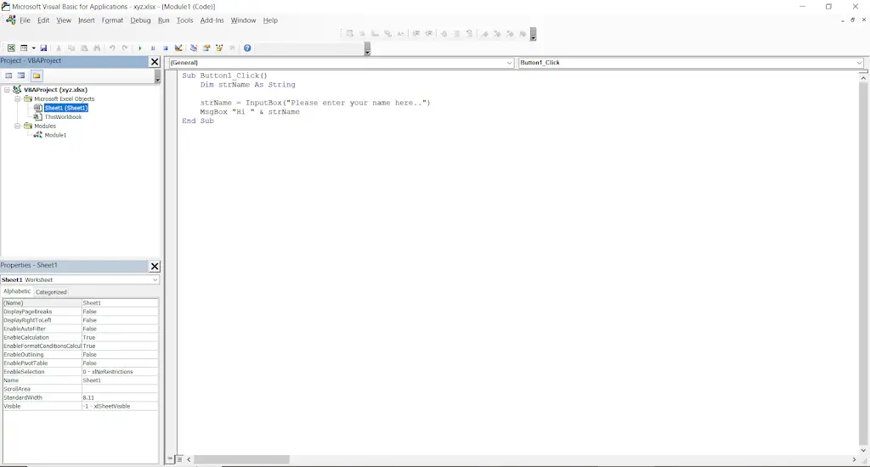Open the Debug menu
The image size is (870, 467).
pyautogui.click(x=140, y=20)
